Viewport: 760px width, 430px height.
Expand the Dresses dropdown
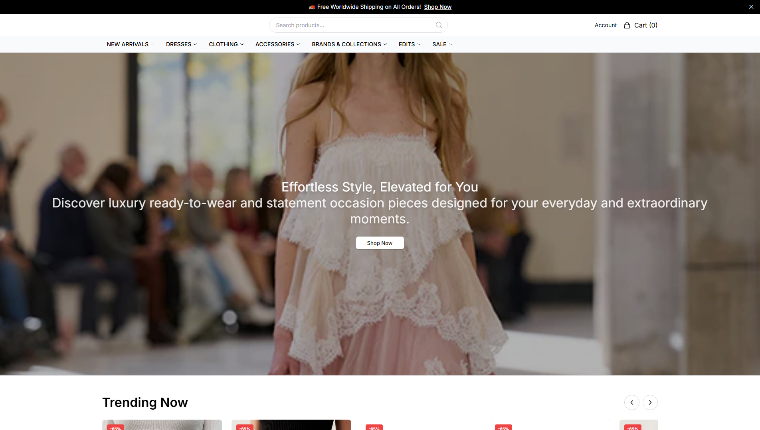pyautogui.click(x=182, y=44)
